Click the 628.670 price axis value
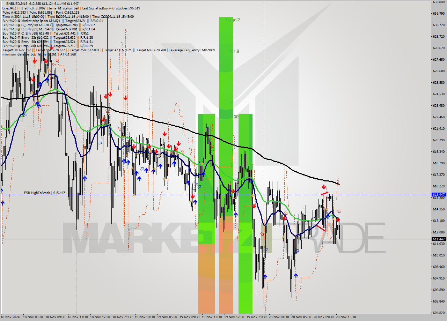The width and height of the screenshot is (447, 321). 438,48
